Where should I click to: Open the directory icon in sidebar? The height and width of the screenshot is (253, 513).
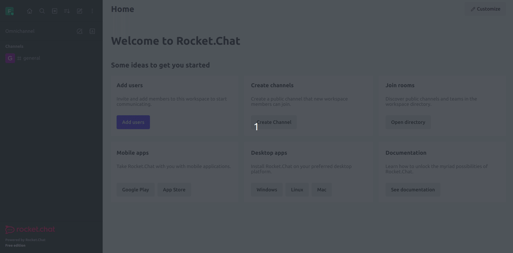coord(55,11)
